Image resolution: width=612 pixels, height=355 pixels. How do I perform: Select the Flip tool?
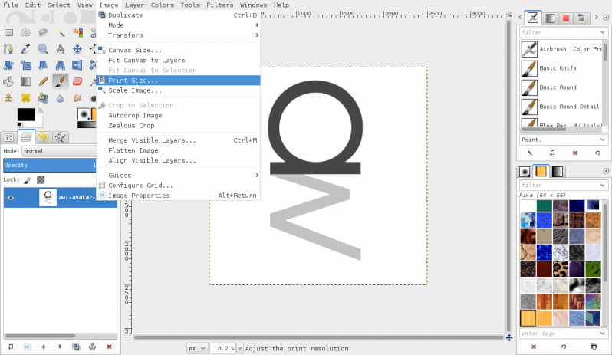[77, 65]
